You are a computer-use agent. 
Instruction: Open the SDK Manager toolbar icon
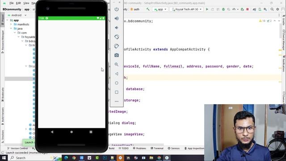pyautogui.click(x=265, y=9)
